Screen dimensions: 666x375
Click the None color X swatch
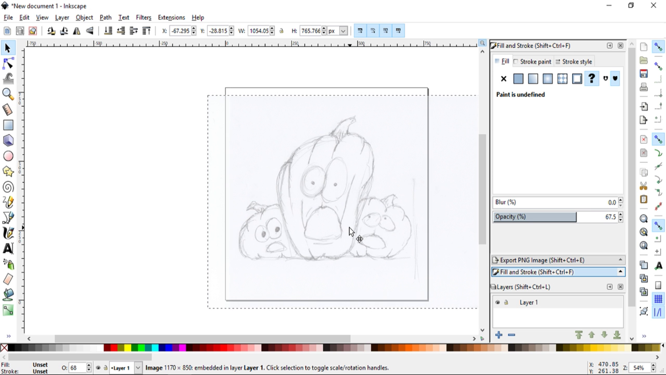[x=4, y=348]
